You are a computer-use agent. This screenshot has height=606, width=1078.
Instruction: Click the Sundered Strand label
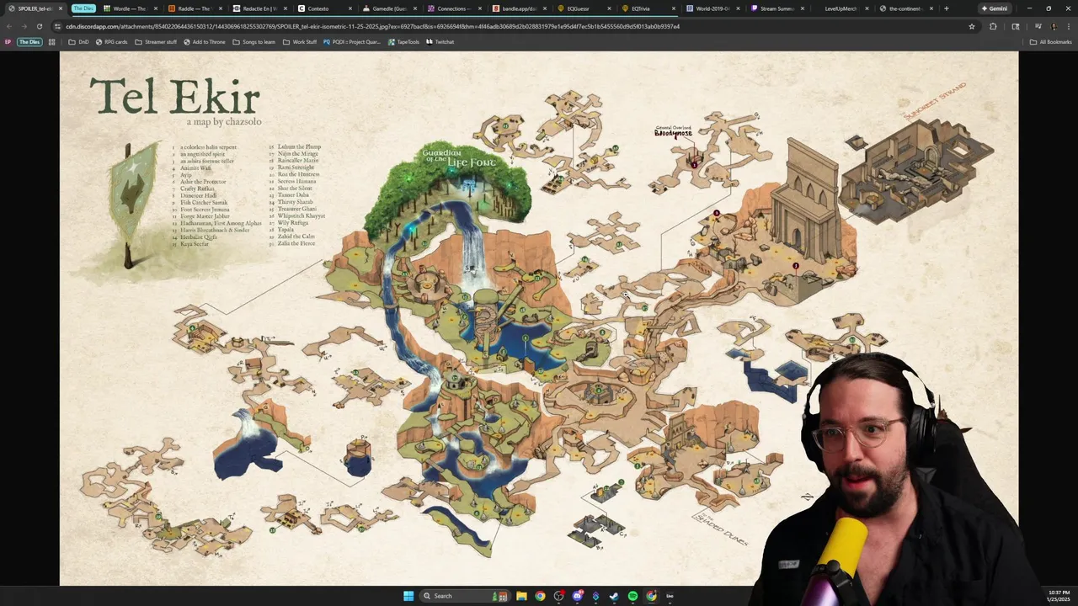click(935, 100)
